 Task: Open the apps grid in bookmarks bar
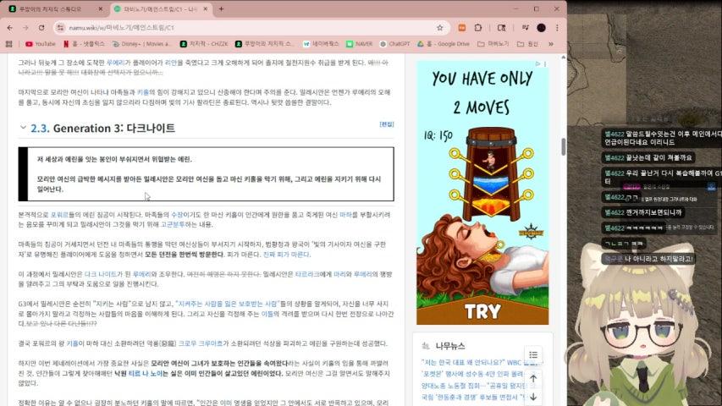click(8, 44)
